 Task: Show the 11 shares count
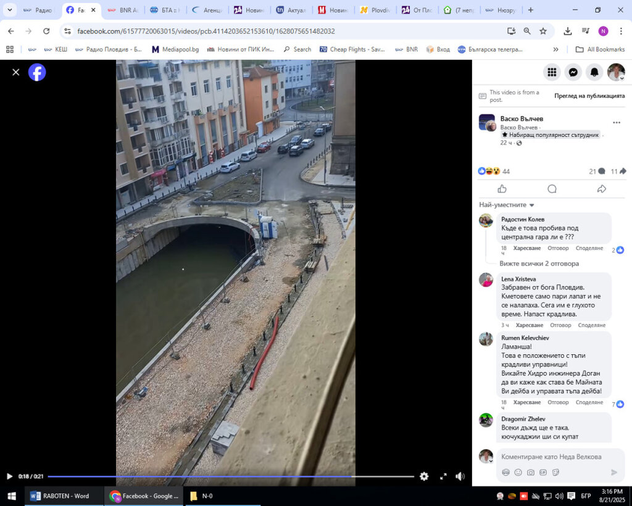(x=618, y=171)
